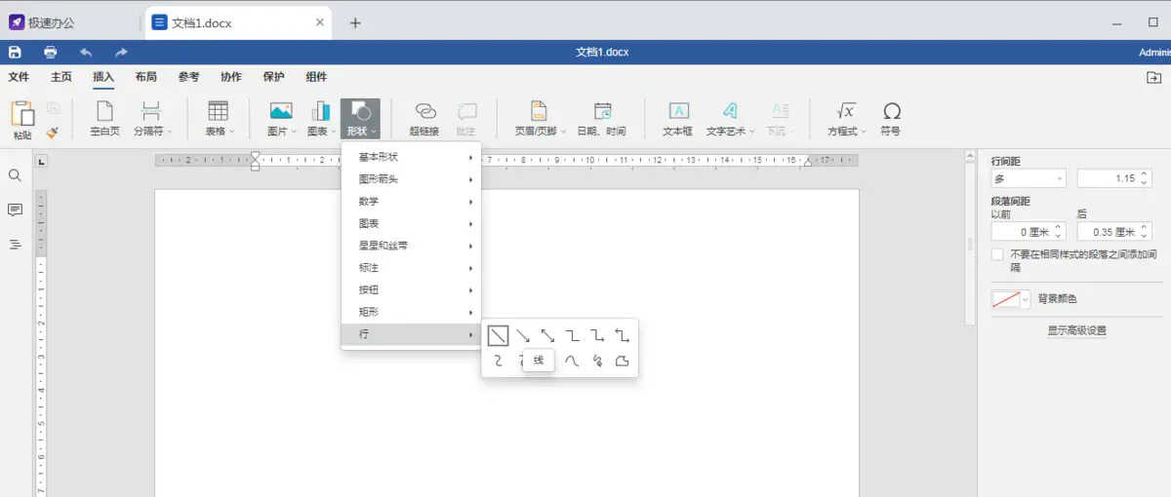Insert a 符号 symbol
Image resolution: width=1171 pixels, height=497 pixels.
click(890, 119)
